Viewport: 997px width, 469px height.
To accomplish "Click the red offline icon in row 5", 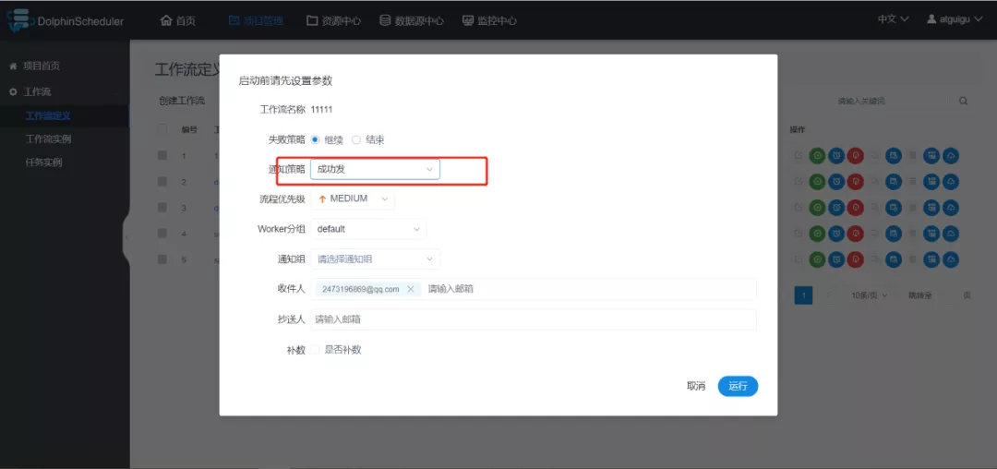I will point(855,259).
